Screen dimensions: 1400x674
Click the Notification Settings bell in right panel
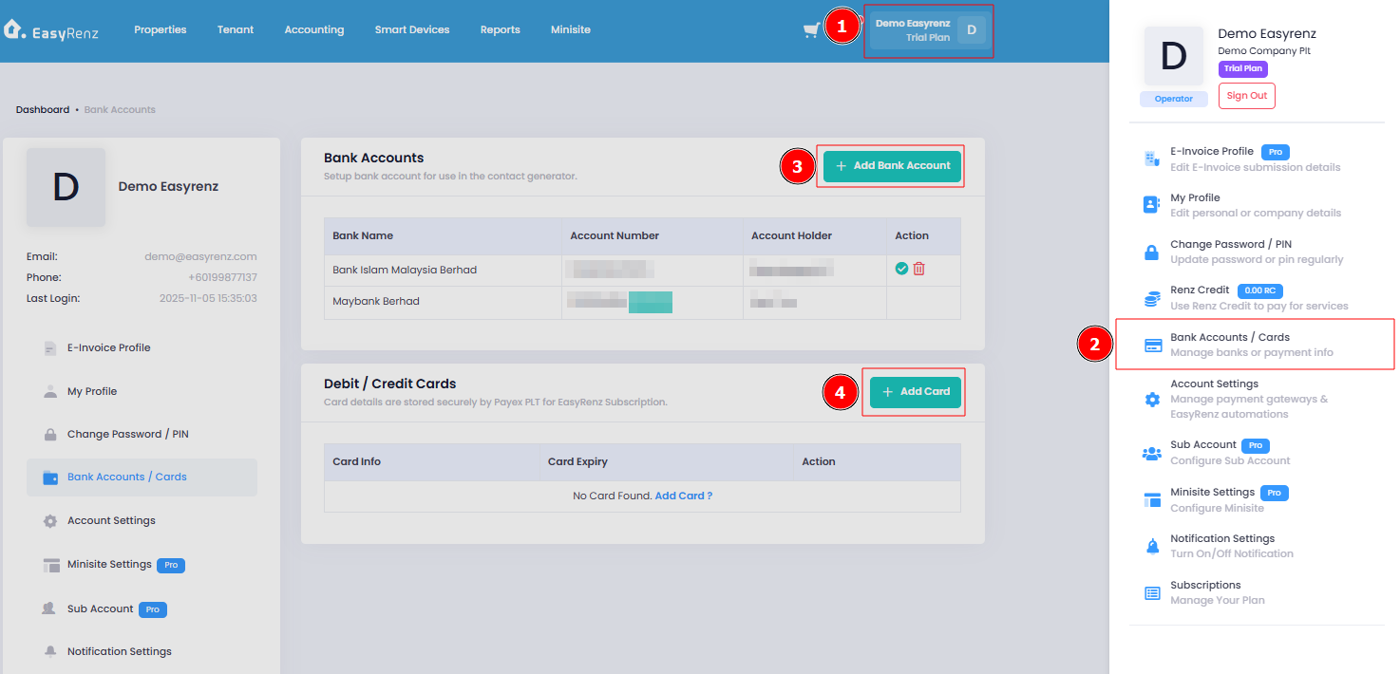tap(1152, 546)
